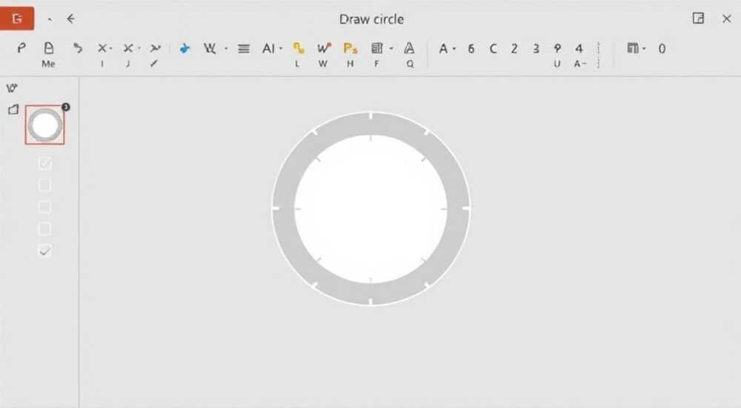741x408 pixels.
Task: Click the gray ring of the circle
Action: 371,124
